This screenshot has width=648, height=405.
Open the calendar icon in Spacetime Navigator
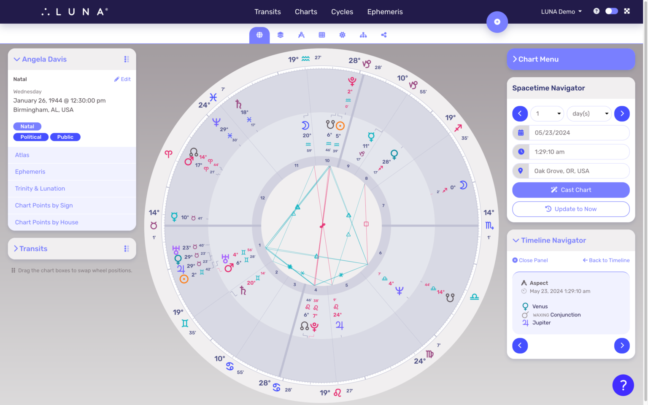pos(520,132)
